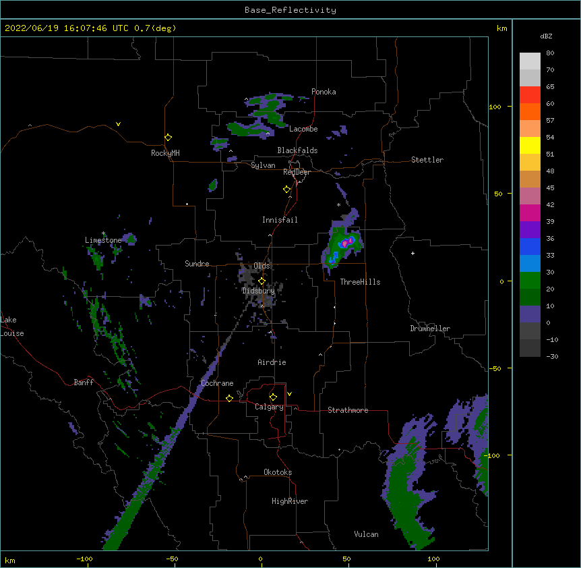
Task: Click the -50 tick on the bottom km axis
Action: coord(173,559)
